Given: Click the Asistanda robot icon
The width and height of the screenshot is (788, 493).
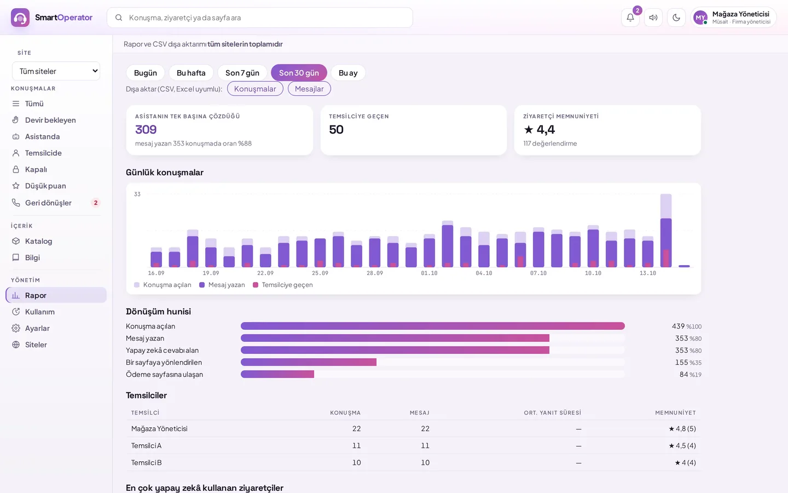Looking at the screenshot, I should pyautogui.click(x=16, y=136).
